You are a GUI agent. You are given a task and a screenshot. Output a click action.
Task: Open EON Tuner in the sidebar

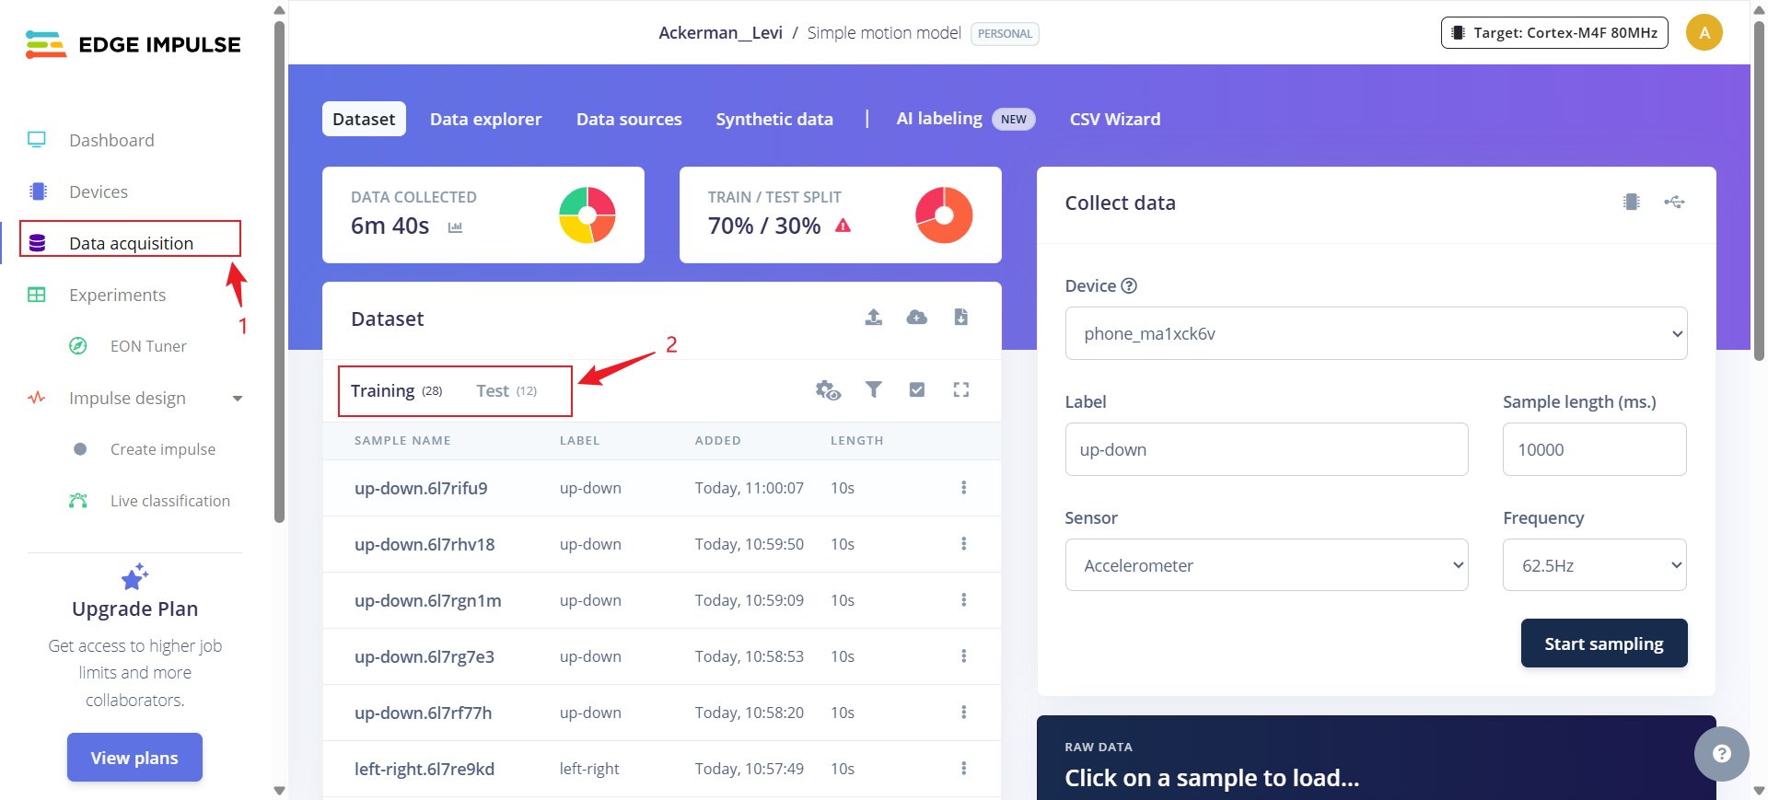tap(148, 346)
